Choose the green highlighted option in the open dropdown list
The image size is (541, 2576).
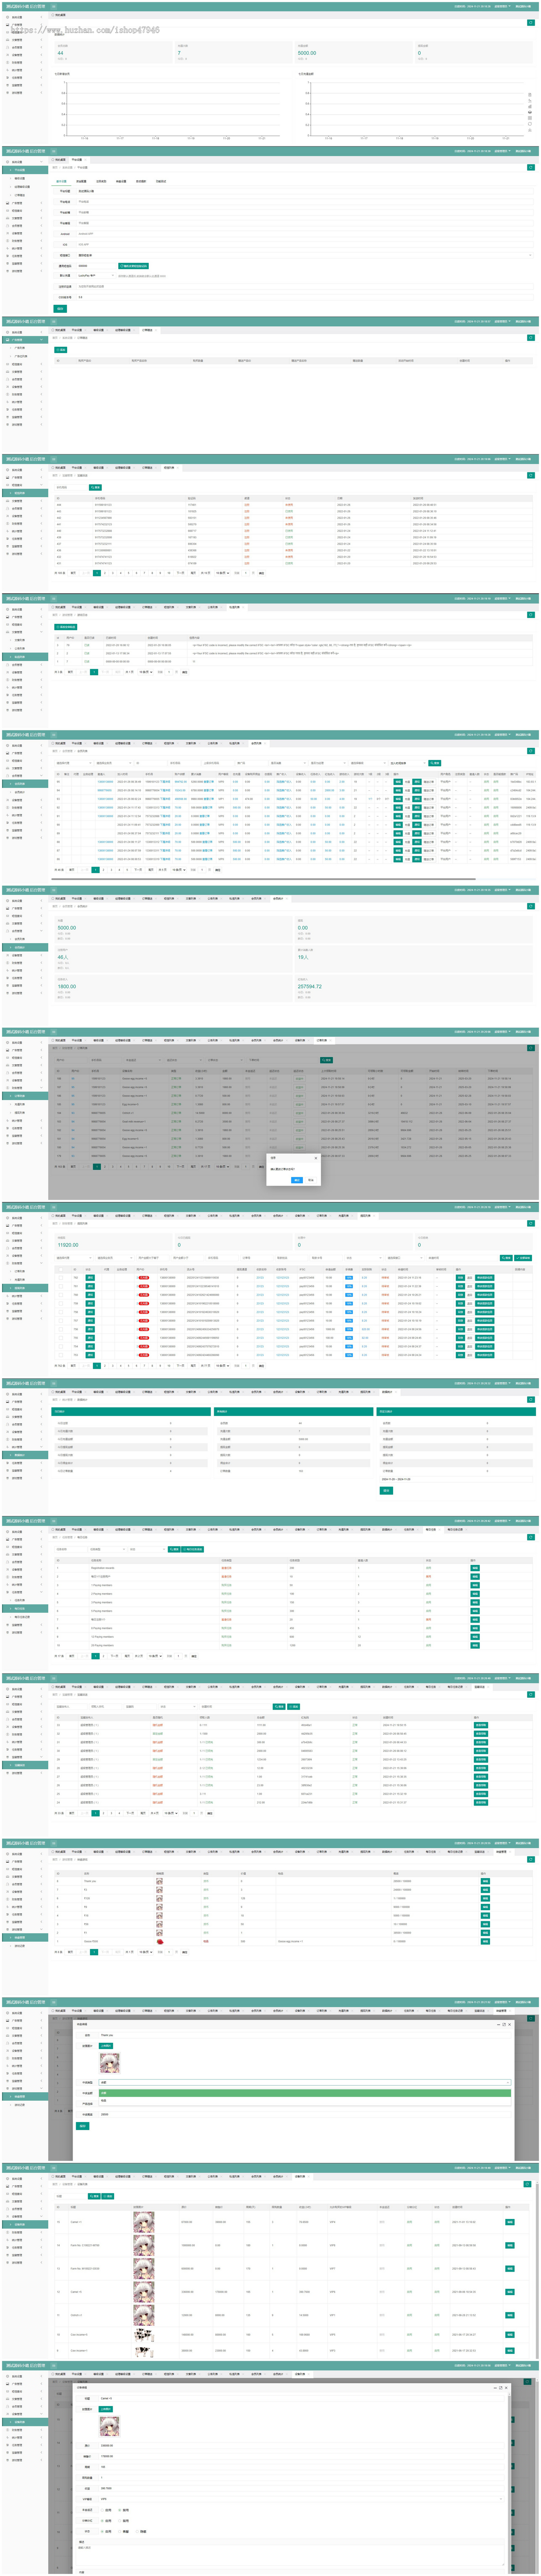coord(305,2093)
